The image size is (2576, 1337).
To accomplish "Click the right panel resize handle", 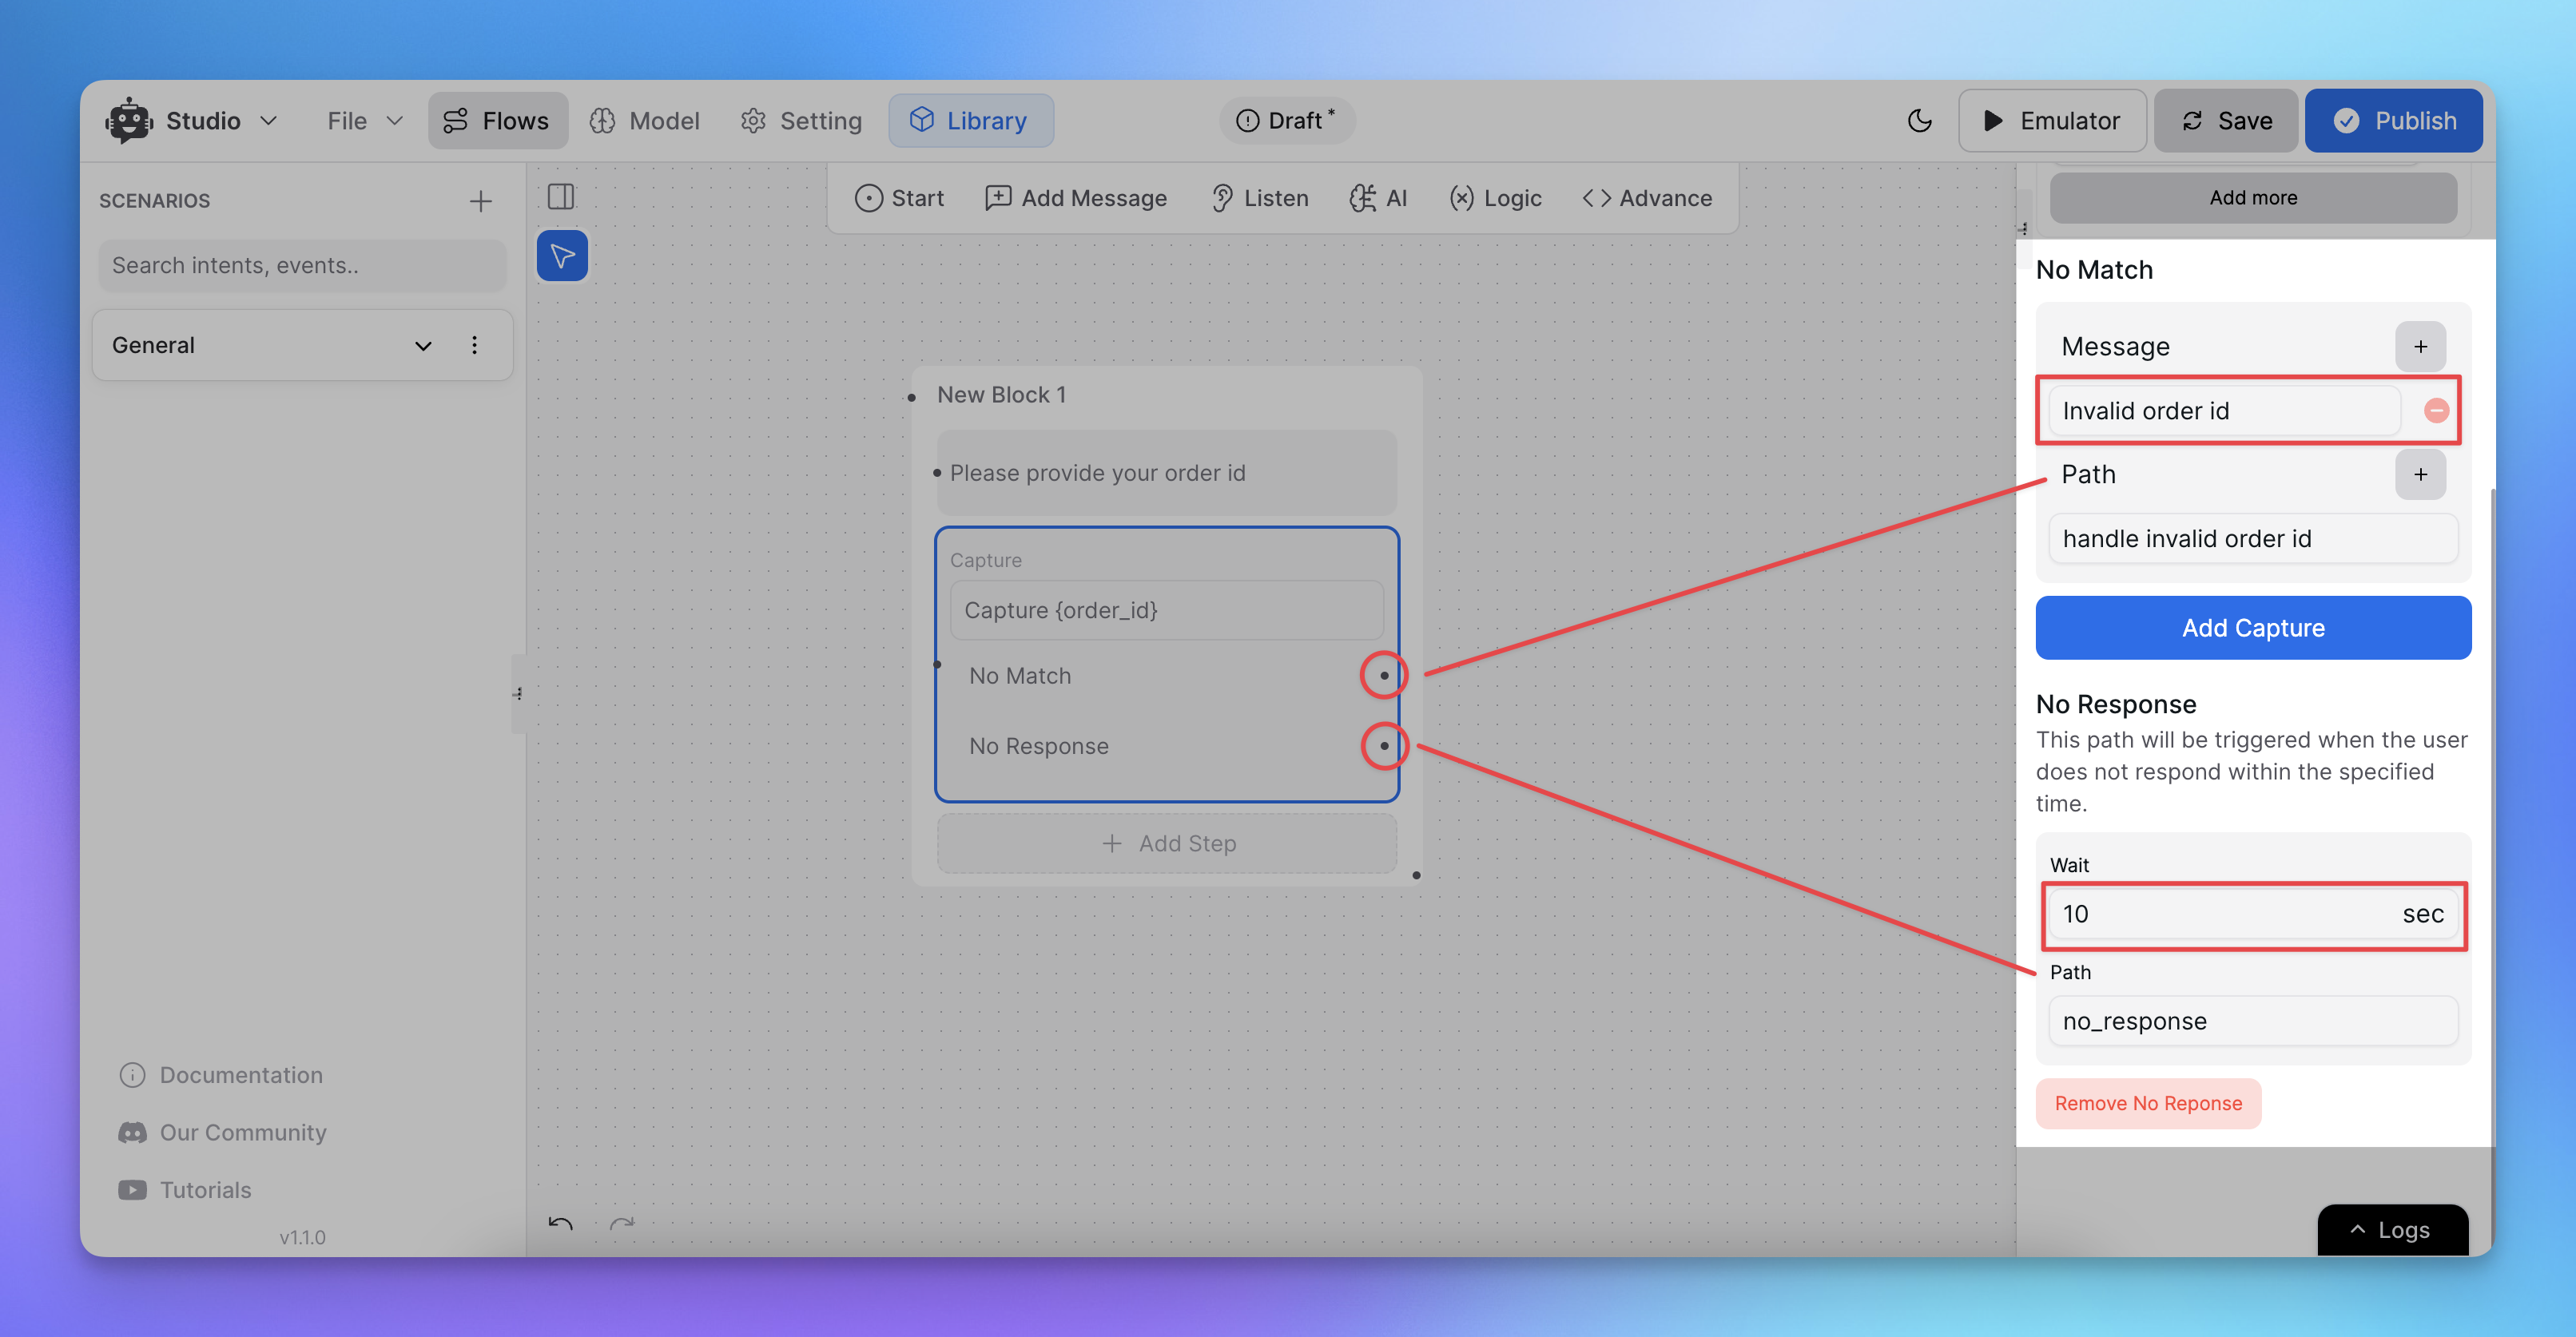I will [x=2022, y=229].
